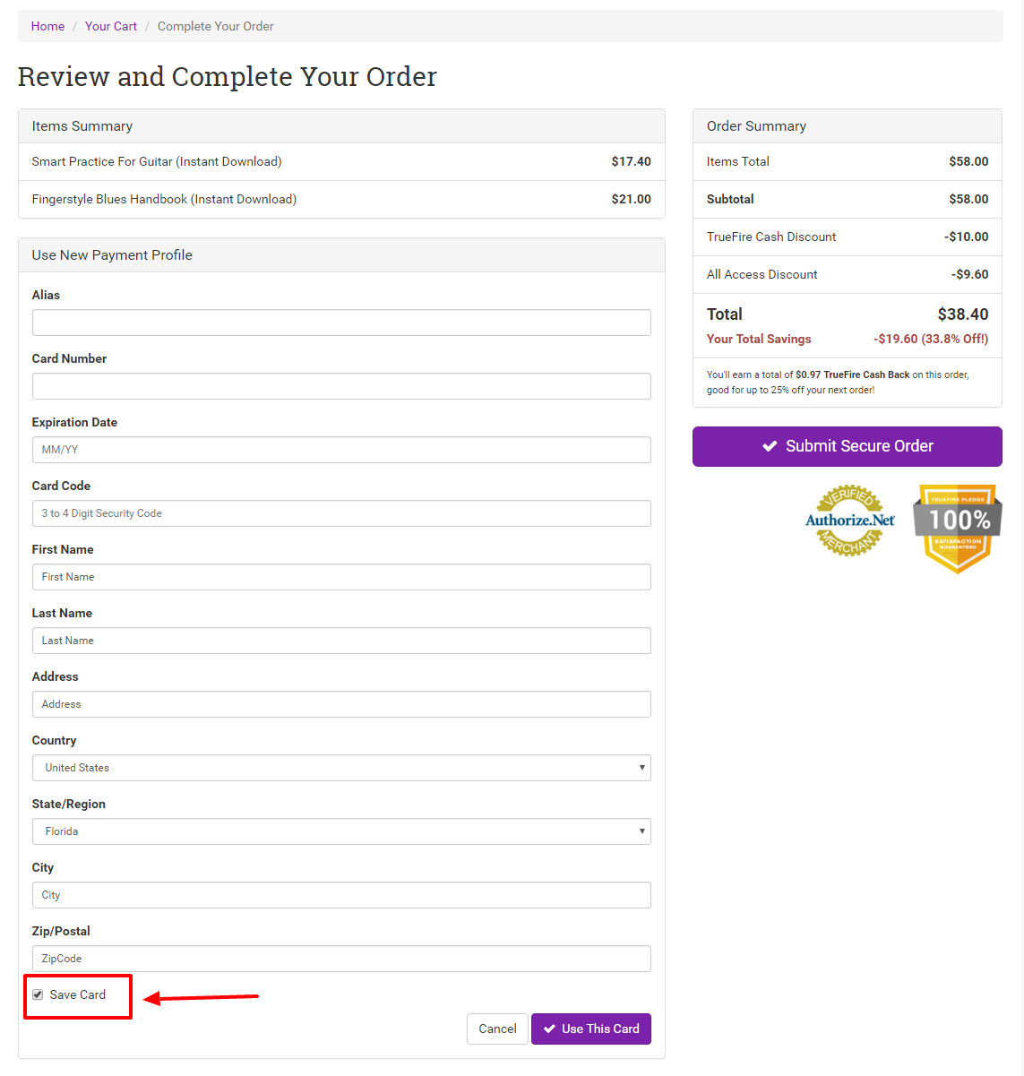Viewport: 1024px width, 1076px height.
Task: Select the Address input field
Action: click(341, 704)
